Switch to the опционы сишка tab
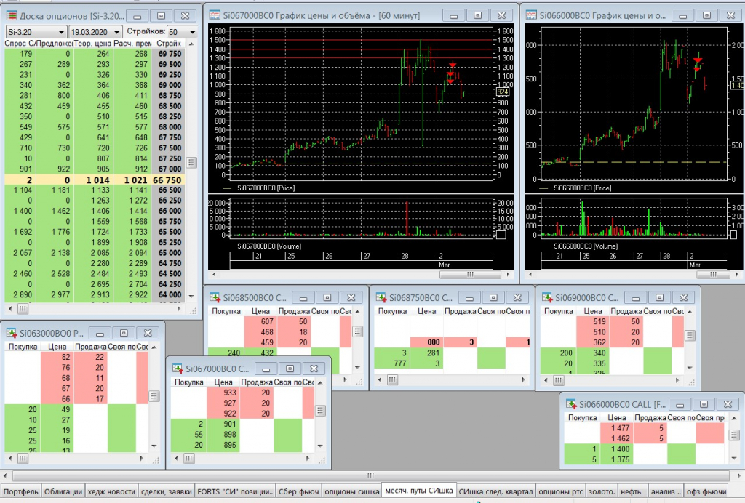Screen dimensions: 745x503 click(352, 491)
